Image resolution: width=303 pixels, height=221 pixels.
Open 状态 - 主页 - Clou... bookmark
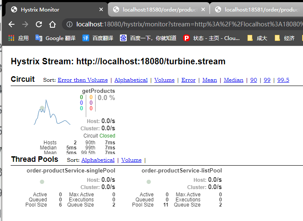211,38
